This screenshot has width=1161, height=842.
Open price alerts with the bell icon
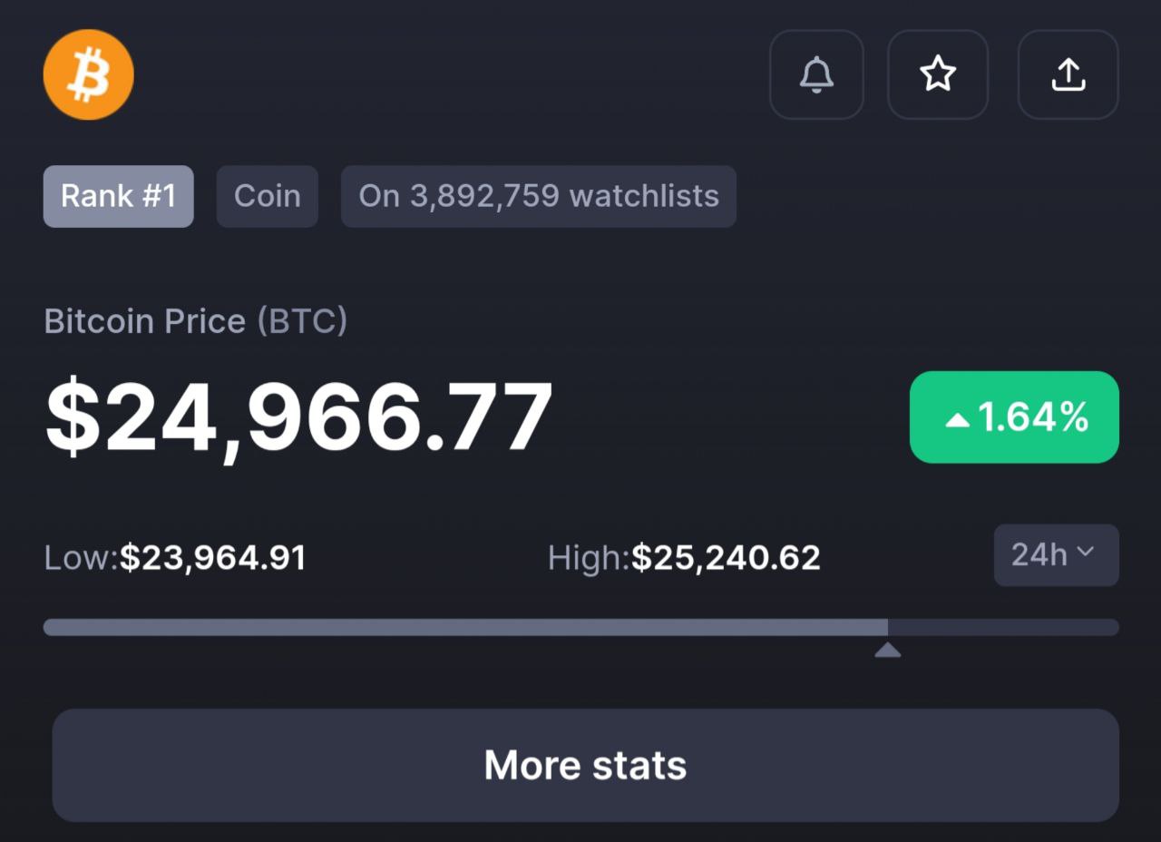click(x=816, y=74)
